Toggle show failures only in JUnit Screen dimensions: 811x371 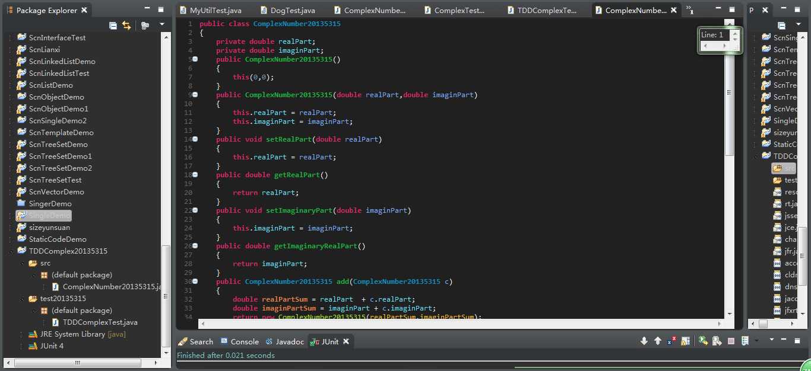(671, 341)
